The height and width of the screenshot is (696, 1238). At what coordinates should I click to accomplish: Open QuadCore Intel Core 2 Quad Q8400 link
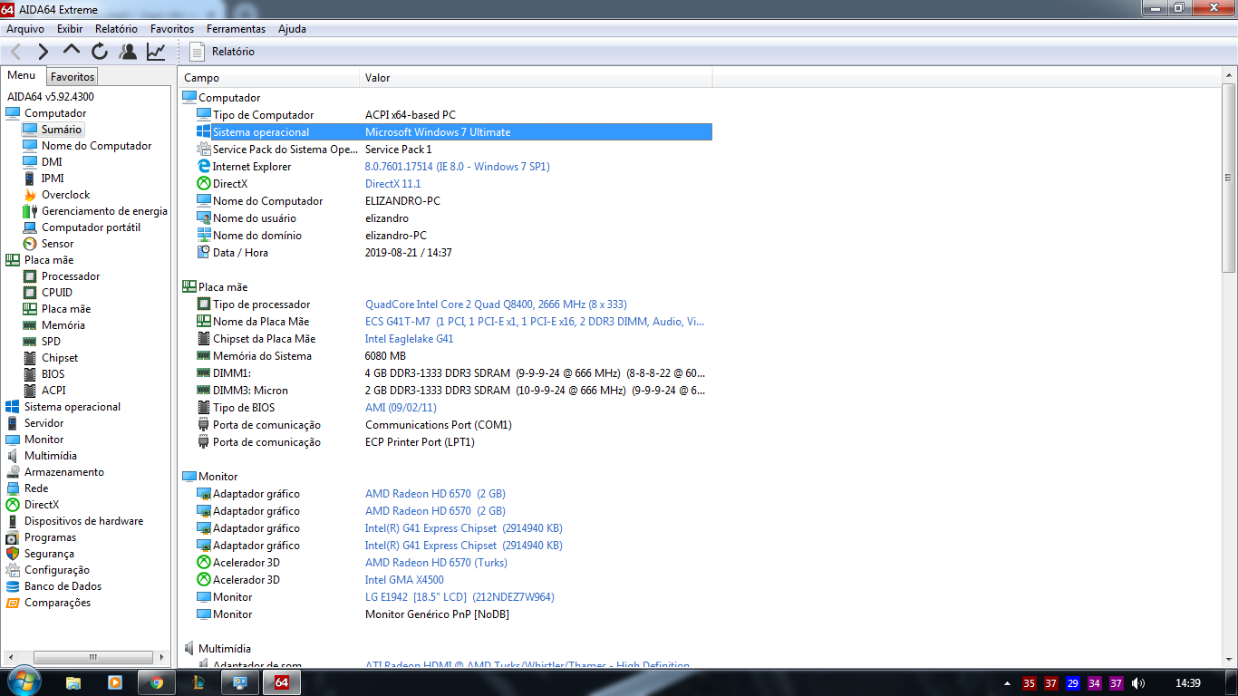click(x=496, y=304)
